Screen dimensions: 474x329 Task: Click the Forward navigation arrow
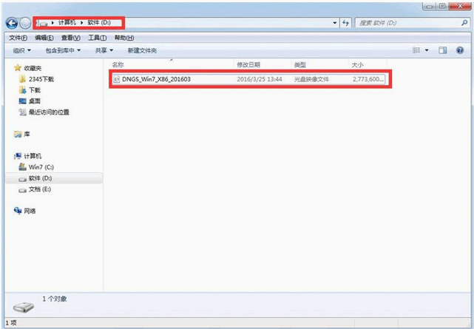coord(25,23)
